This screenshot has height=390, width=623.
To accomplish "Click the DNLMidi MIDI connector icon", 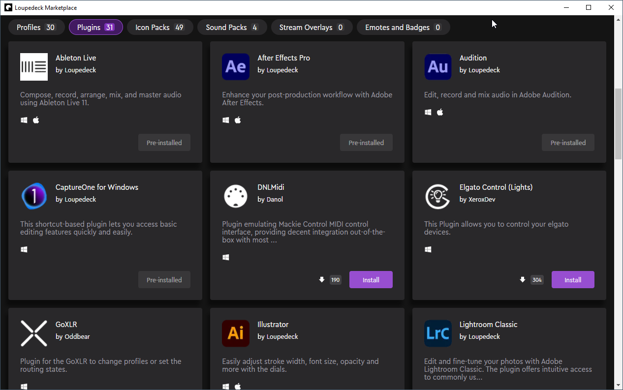I will [x=236, y=196].
